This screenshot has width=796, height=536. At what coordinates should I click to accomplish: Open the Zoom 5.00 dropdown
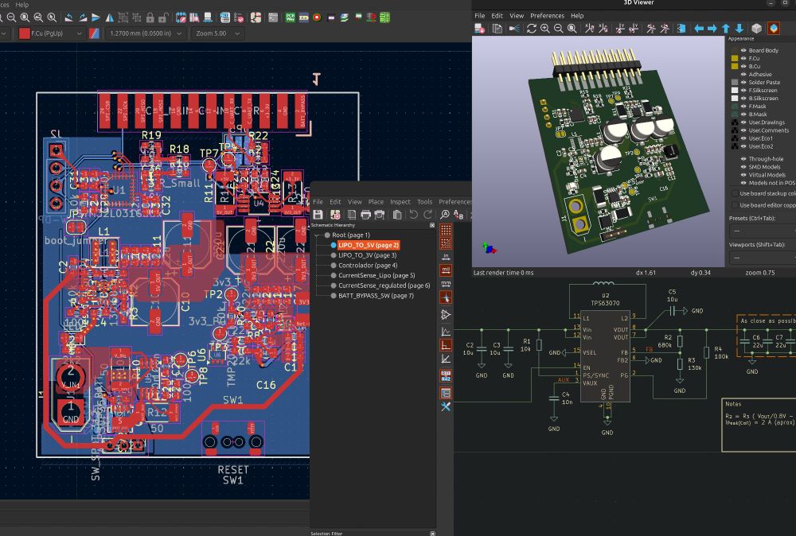pos(218,33)
